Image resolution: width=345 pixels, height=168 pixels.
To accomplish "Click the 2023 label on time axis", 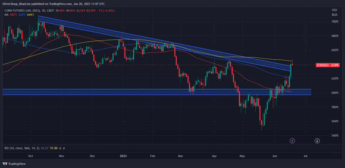I will coord(124,156).
